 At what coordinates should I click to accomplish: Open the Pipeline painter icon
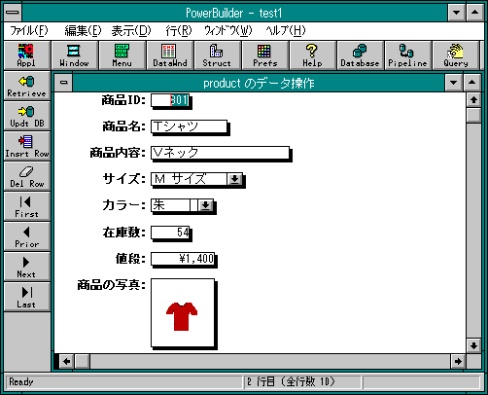(407, 55)
